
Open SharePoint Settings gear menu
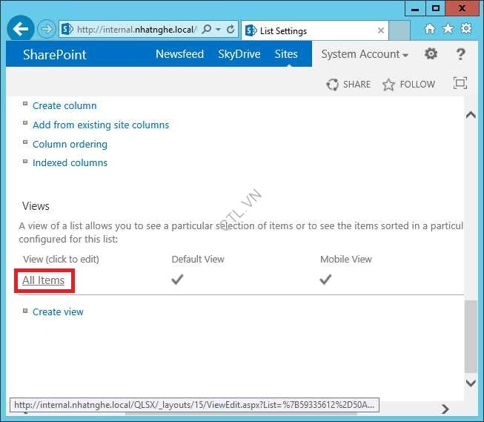click(x=431, y=54)
